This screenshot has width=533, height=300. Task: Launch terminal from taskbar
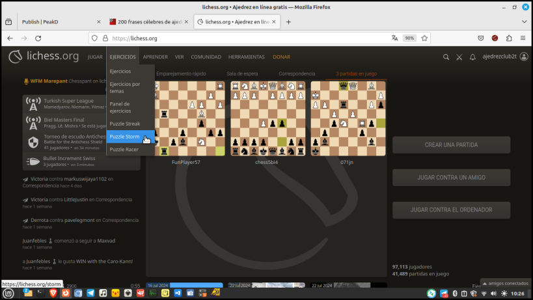pos(40,293)
